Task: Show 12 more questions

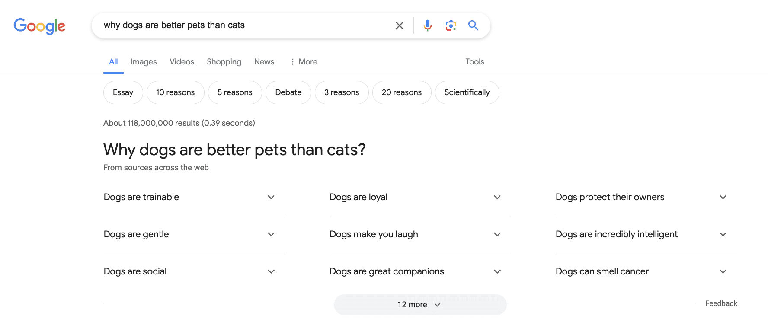Action: click(x=419, y=304)
